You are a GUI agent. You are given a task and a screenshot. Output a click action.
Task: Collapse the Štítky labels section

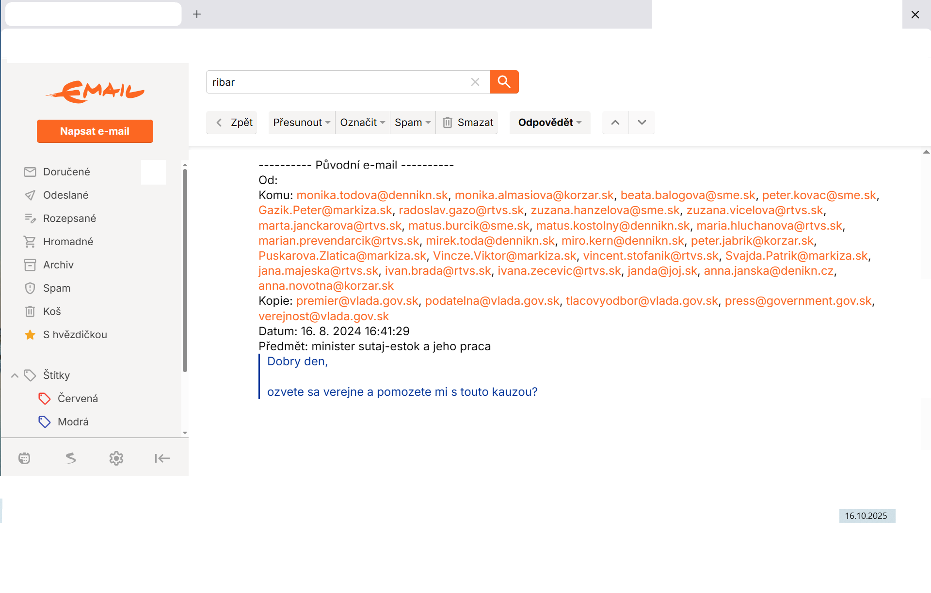(15, 375)
